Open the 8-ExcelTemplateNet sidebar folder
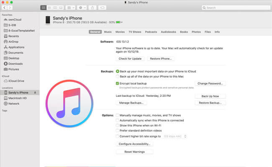Screen dimensions: 272x167 (x=19, y=30)
